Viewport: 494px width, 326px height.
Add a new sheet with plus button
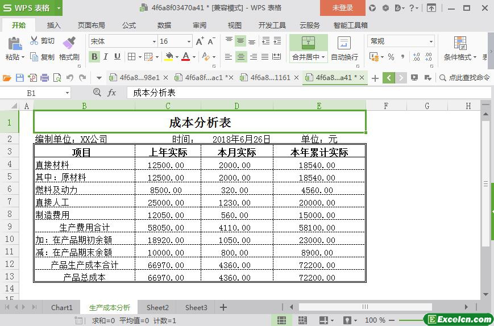[x=223, y=307]
